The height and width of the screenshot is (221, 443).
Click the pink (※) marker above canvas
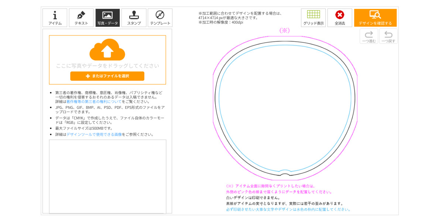point(284,31)
